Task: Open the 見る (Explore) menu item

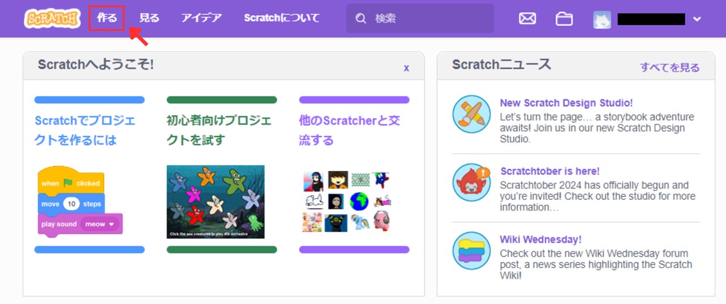Action: pyautogui.click(x=149, y=18)
